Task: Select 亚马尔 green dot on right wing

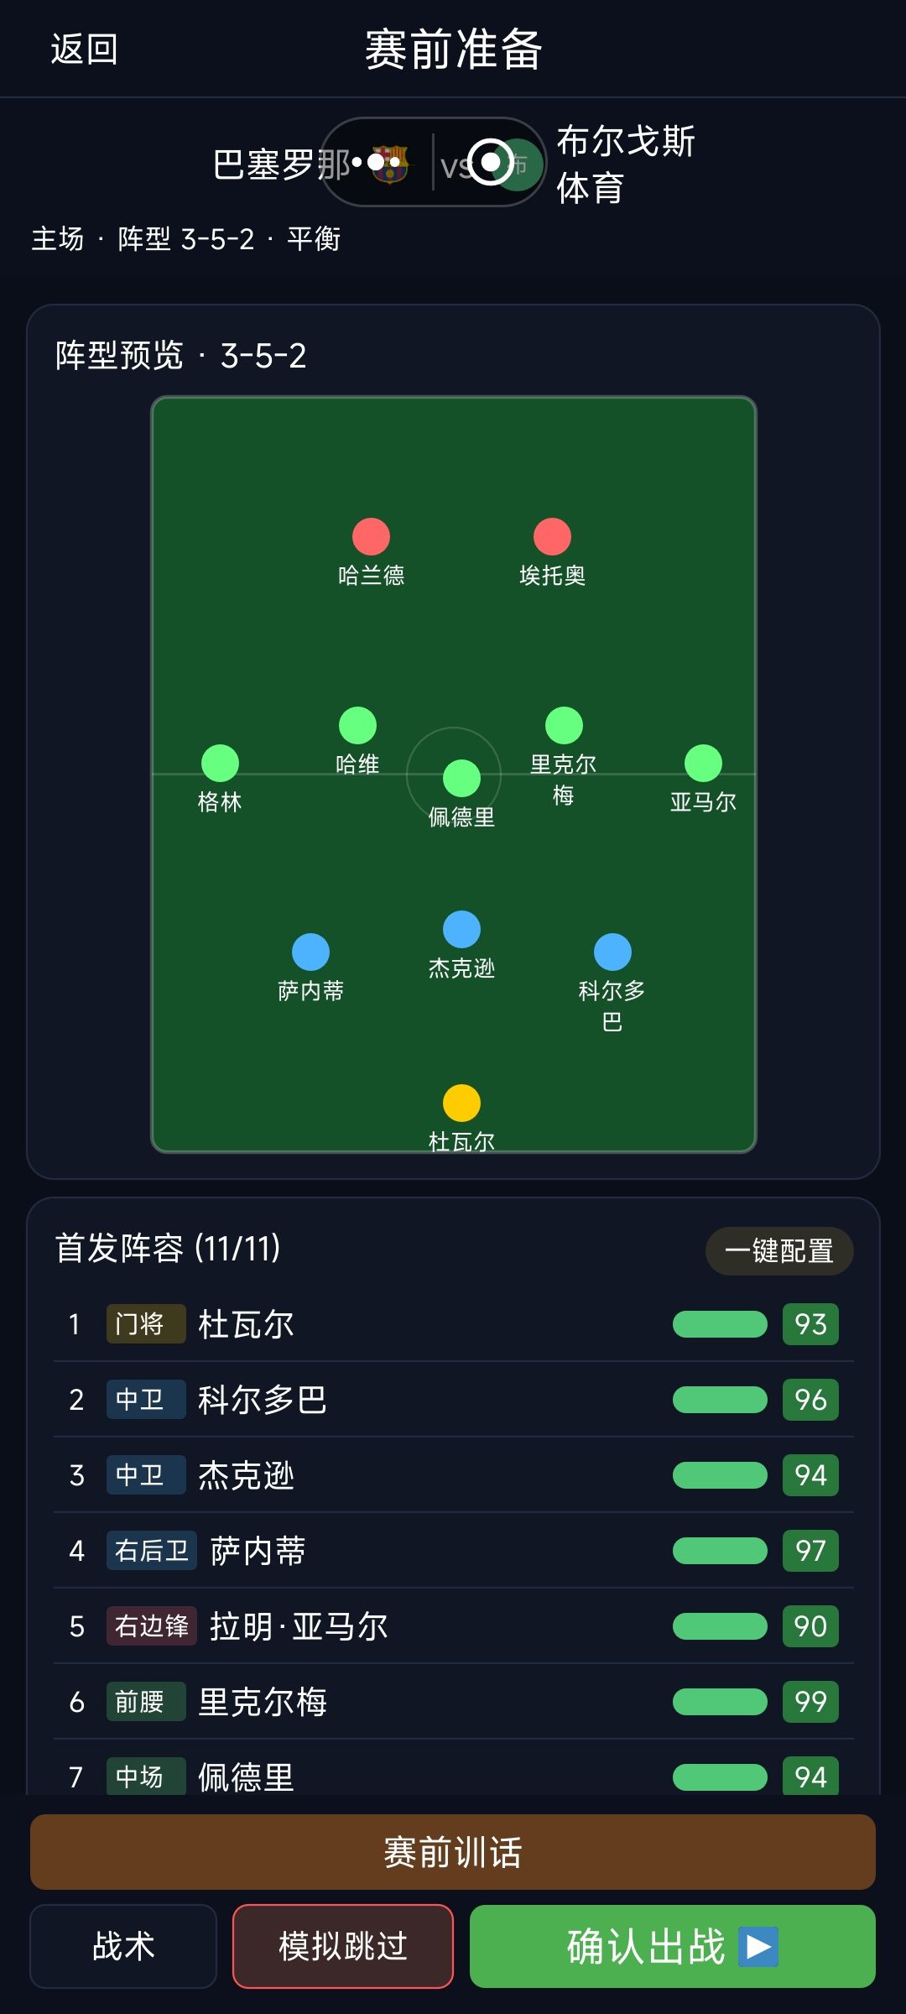Action: coord(703,763)
